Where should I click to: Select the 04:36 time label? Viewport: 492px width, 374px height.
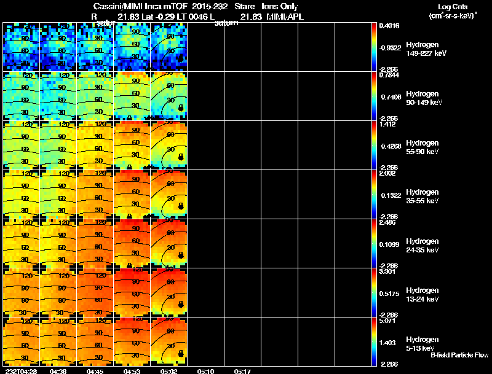click(58, 371)
